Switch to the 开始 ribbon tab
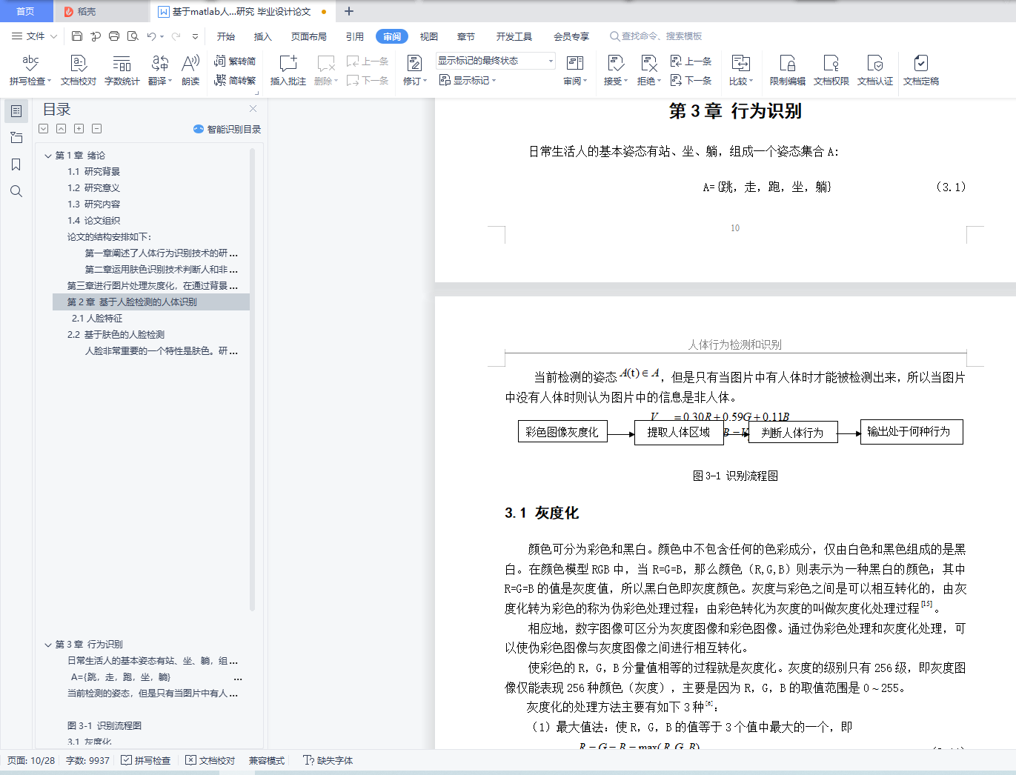The image size is (1016, 775). (x=226, y=36)
